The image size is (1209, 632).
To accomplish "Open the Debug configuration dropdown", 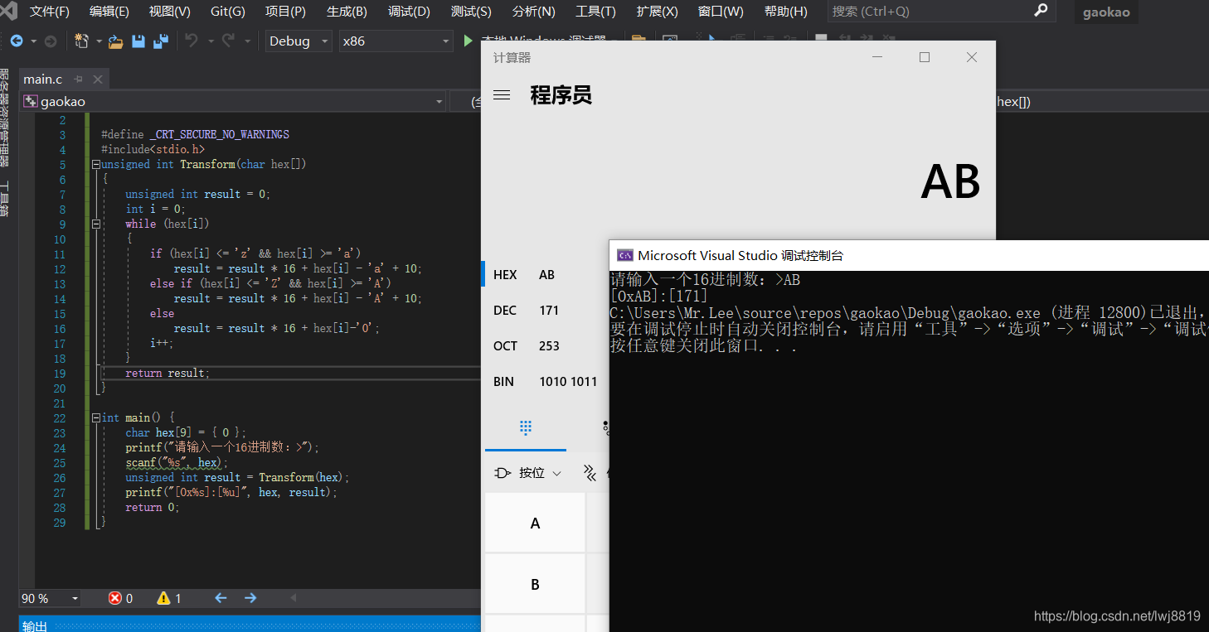I will pyautogui.click(x=299, y=41).
